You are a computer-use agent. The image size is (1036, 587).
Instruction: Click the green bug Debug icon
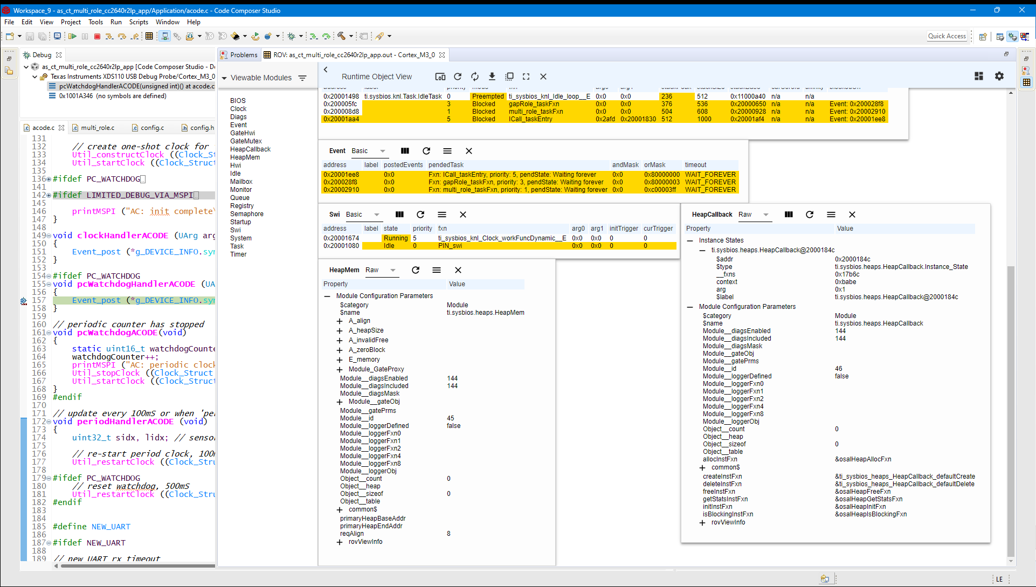point(291,36)
